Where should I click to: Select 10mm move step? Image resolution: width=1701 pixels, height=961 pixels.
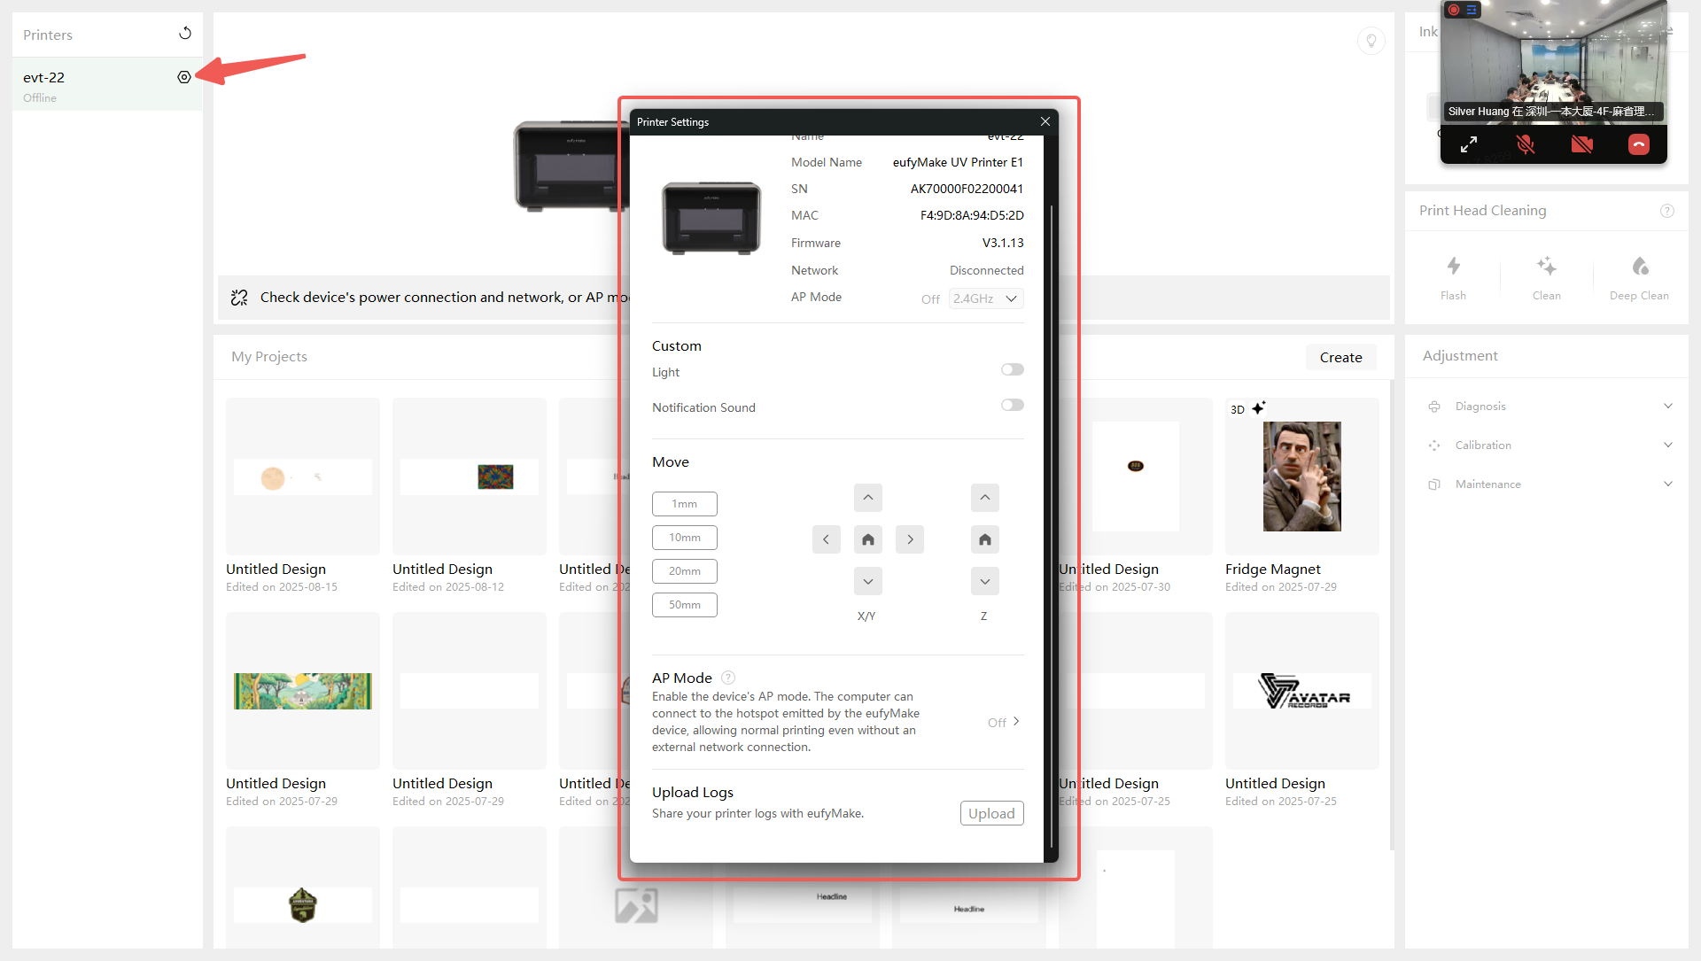pyautogui.click(x=685, y=538)
